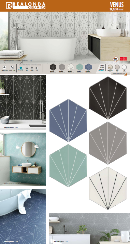Click the diamond 1982 badge icon
Viewport: 130px width, 245px height.
[x=116, y=59]
